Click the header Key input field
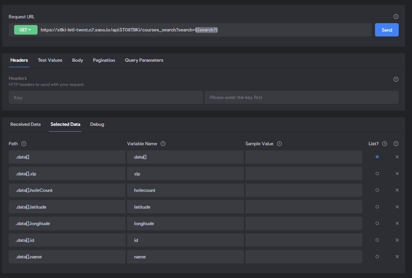This screenshot has width=412, height=278. [106, 97]
